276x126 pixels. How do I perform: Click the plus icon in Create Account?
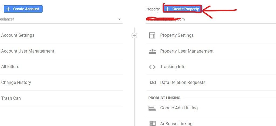point(8,9)
